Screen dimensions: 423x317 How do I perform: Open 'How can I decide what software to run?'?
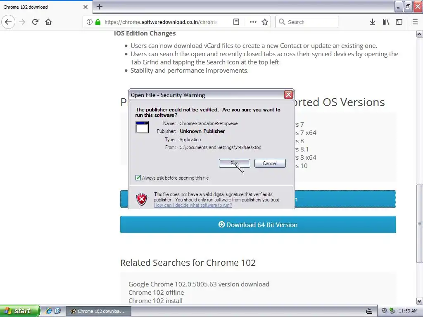(193, 205)
